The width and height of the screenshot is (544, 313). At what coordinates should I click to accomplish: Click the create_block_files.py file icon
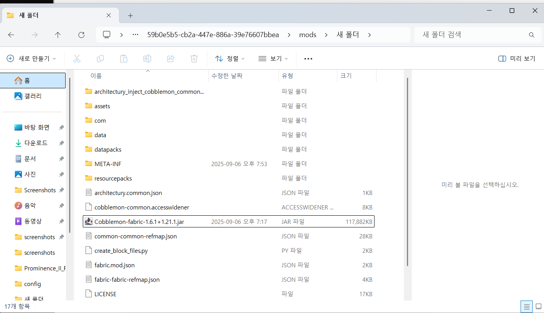pos(88,251)
